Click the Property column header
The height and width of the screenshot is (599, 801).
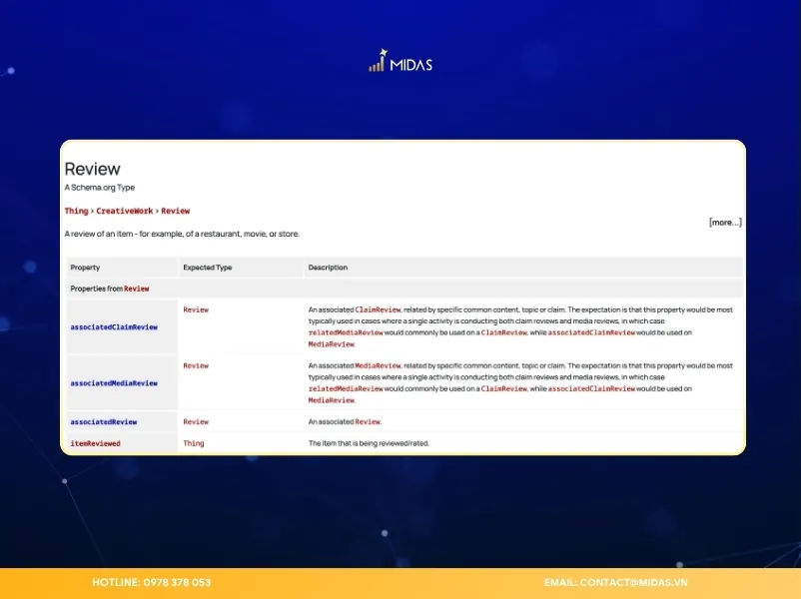pyautogui.click(x=85, y=268)
